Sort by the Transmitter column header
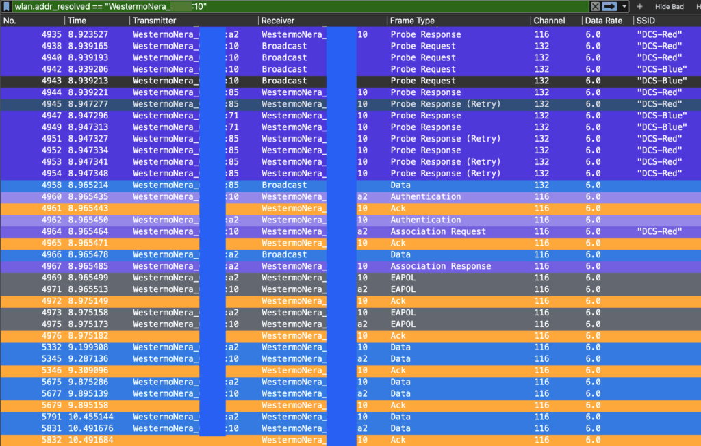Screen dimensions: 701x446 pos(192,21)
